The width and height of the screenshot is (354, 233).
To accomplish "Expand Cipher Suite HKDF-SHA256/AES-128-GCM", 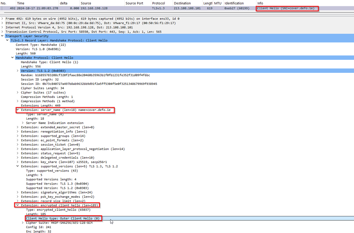I will 23,223.
